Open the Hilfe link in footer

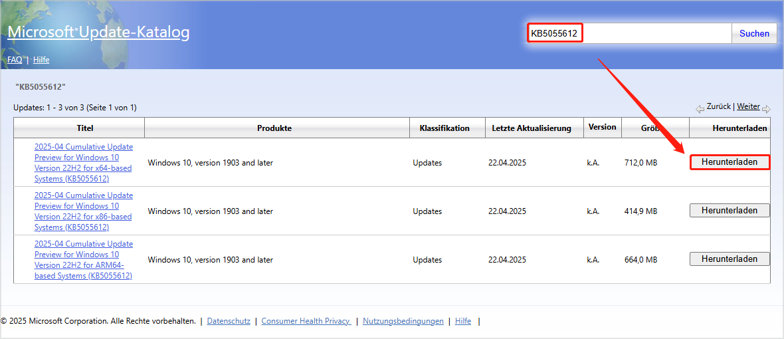point(463,321)
